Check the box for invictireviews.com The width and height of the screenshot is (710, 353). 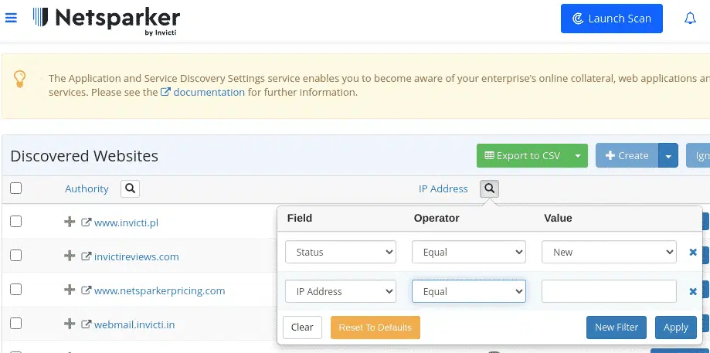point(16,255)
